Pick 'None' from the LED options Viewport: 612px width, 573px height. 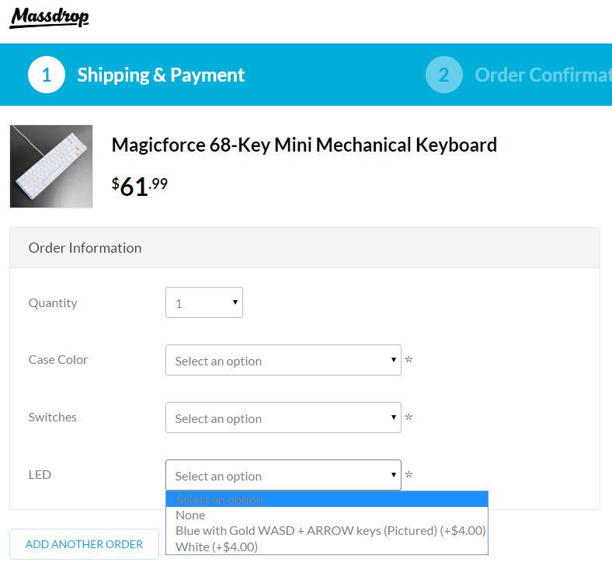tap(191, 515)
